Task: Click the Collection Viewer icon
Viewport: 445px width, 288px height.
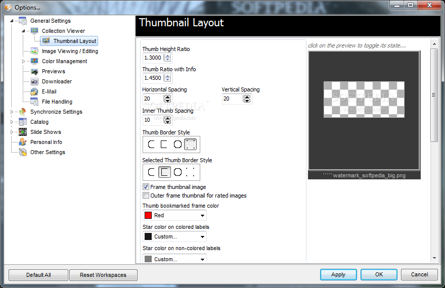Action: coord(34,31)
